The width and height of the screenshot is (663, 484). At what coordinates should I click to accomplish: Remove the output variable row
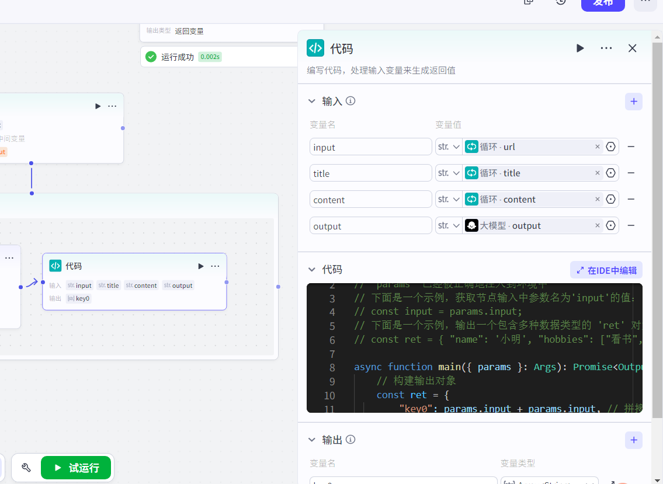pyautogui.click(x=631, y=225)
